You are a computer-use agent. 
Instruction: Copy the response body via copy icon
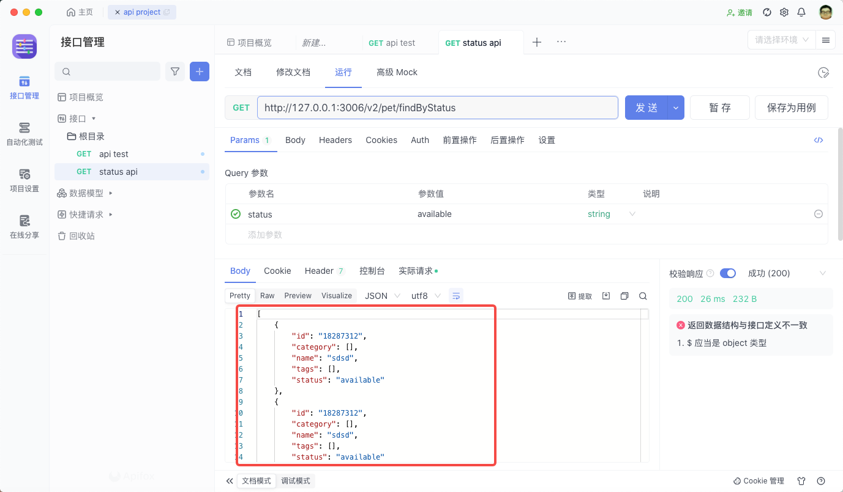tap(624, 295)
